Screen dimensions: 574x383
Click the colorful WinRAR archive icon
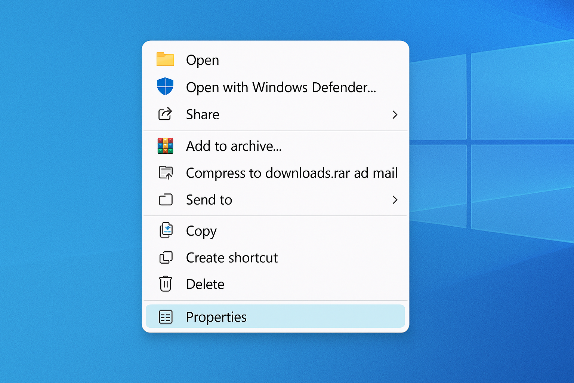coord(165,145)
